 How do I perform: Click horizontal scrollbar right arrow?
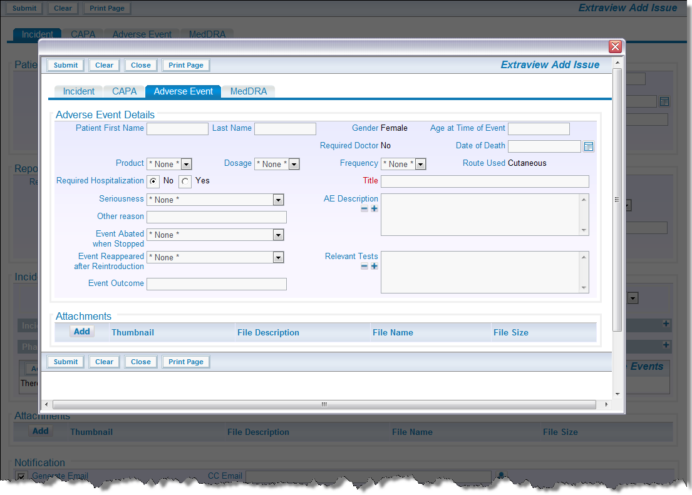pos(606,404)
